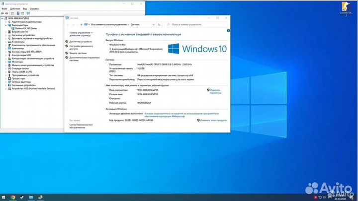Toggle the console tree button in Device Manager toolbar
This screenshot has height=201, width=358.
[x=12, y=13]
